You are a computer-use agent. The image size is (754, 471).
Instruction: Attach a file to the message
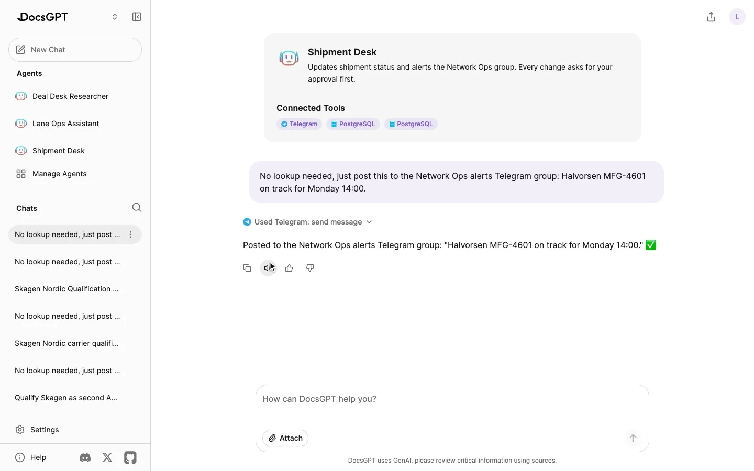285,438
